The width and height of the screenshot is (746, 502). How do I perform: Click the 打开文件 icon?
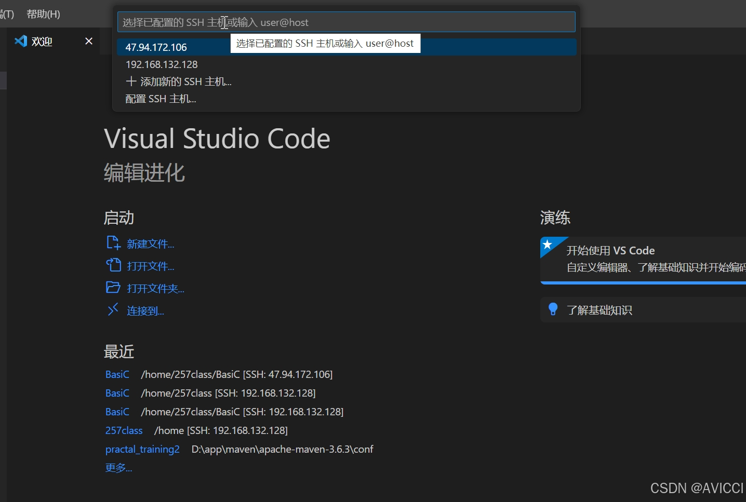(114, 265)
